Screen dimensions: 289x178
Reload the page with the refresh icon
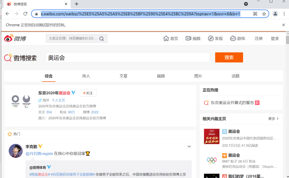(x=25, y=13)
